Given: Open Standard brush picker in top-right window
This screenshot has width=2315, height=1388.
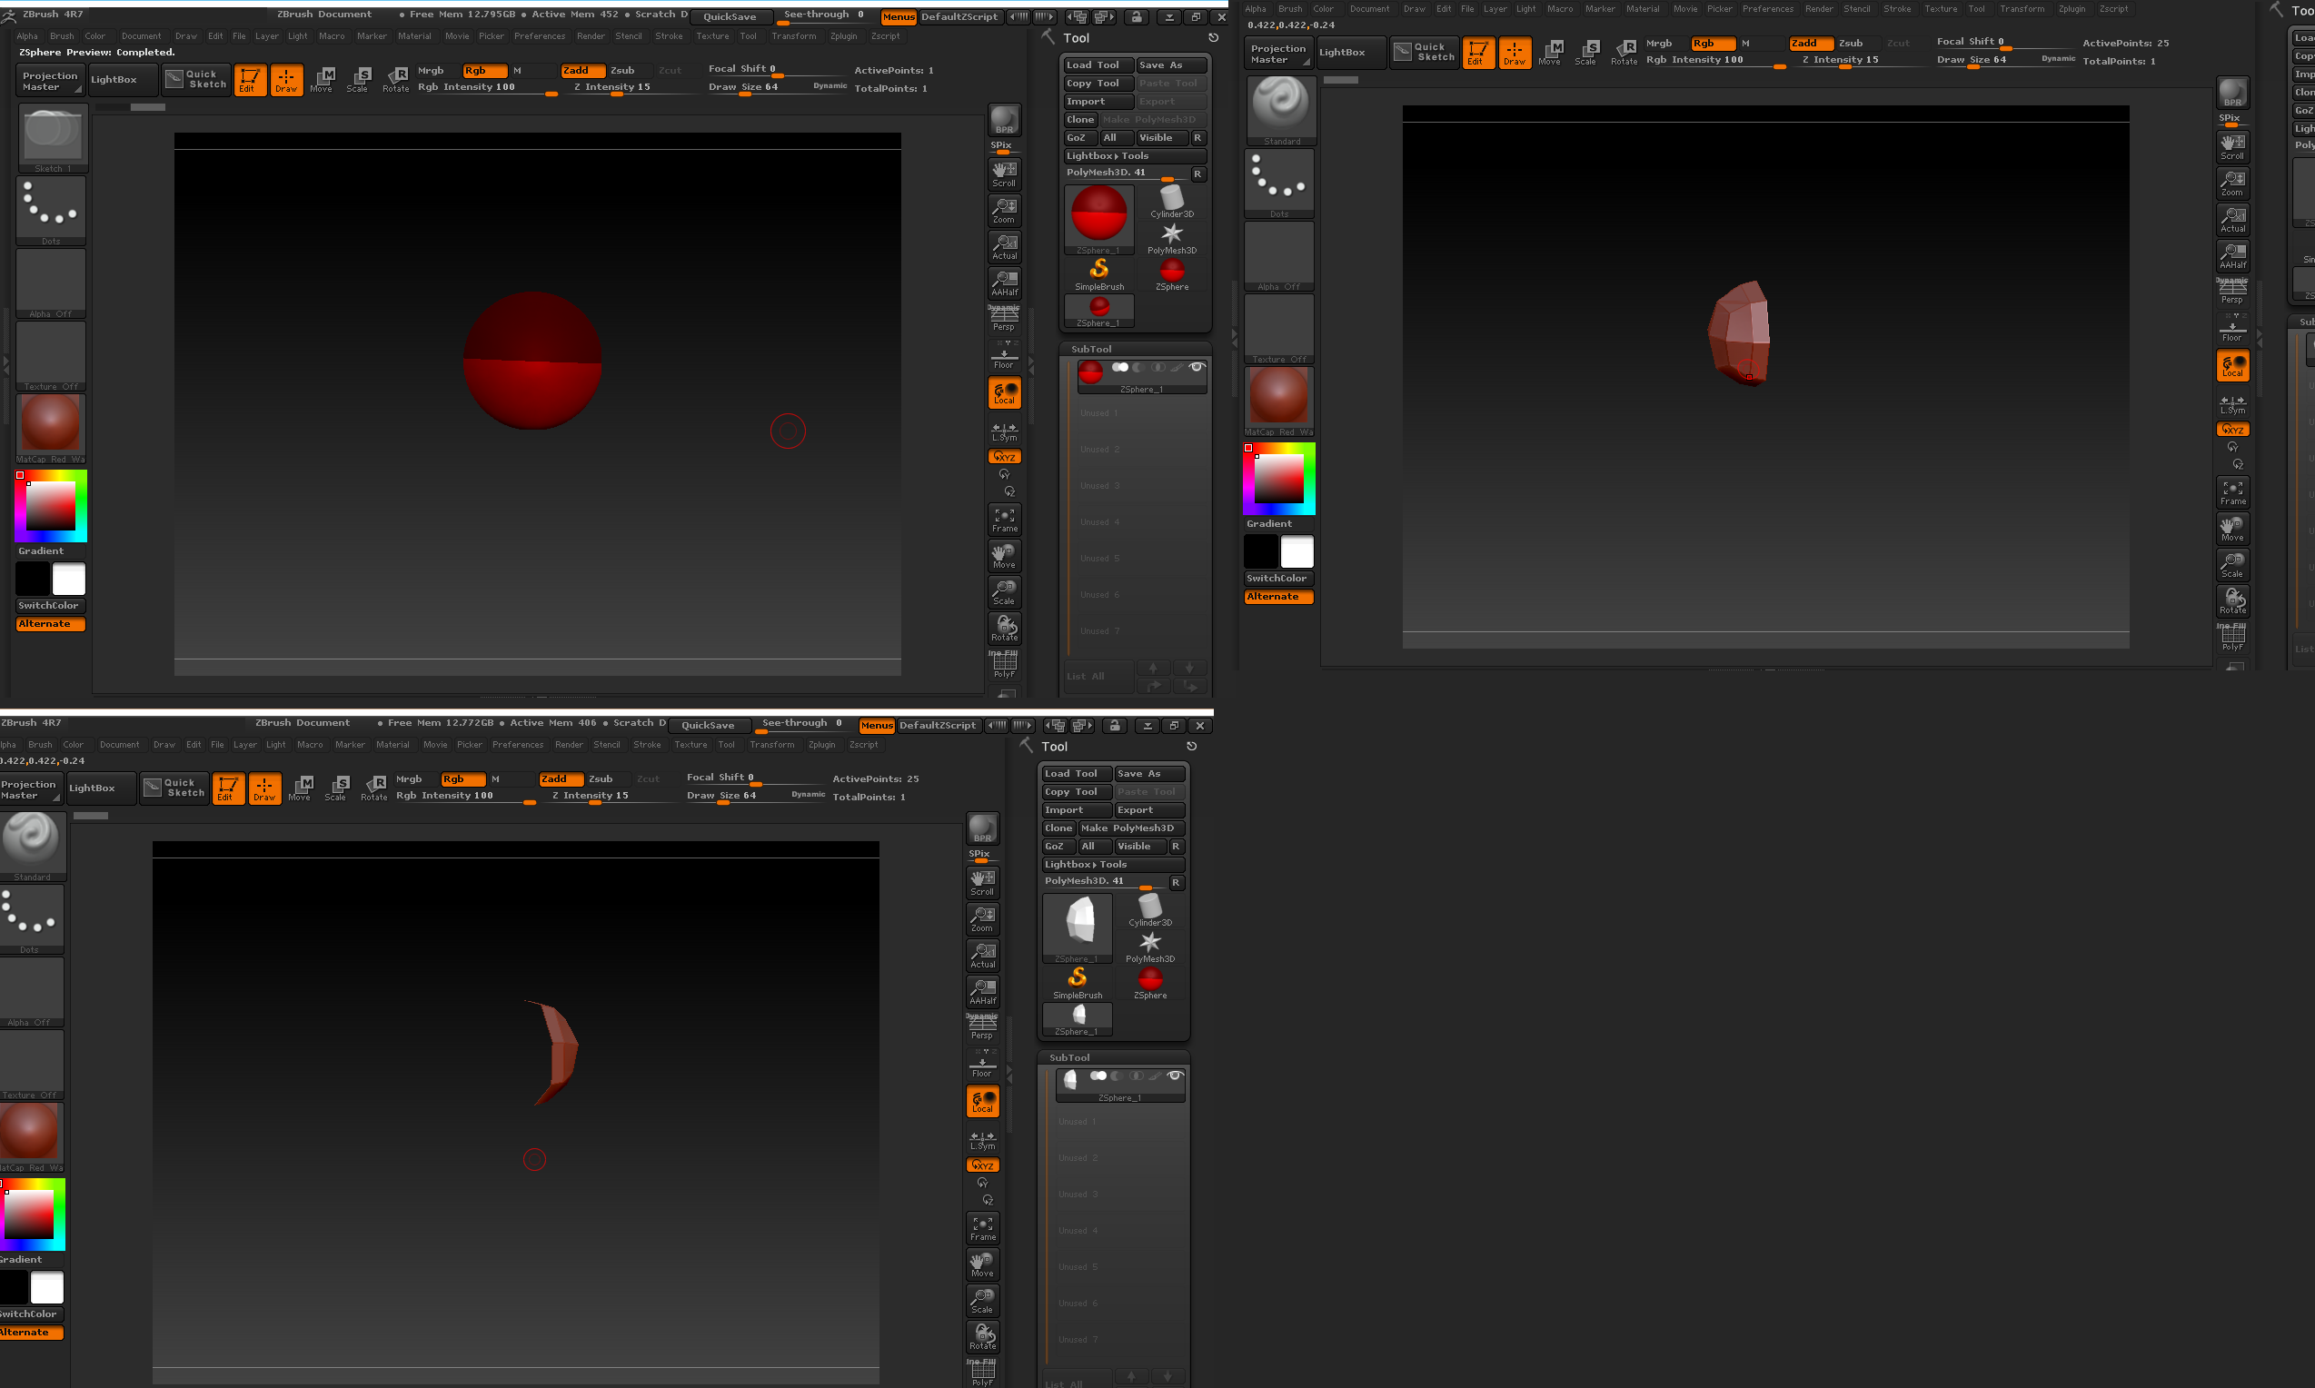Looking at the screenshot, I should [x=1280, y=110].
